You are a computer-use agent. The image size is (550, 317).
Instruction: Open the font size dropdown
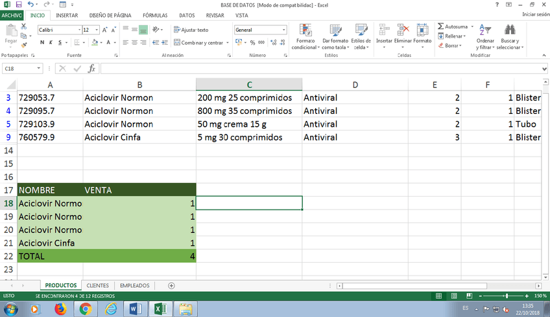click(97, 30)
